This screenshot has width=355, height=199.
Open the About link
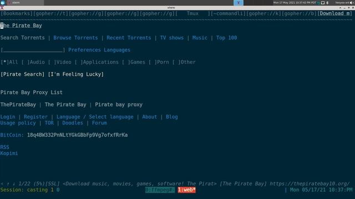[150, 117]
